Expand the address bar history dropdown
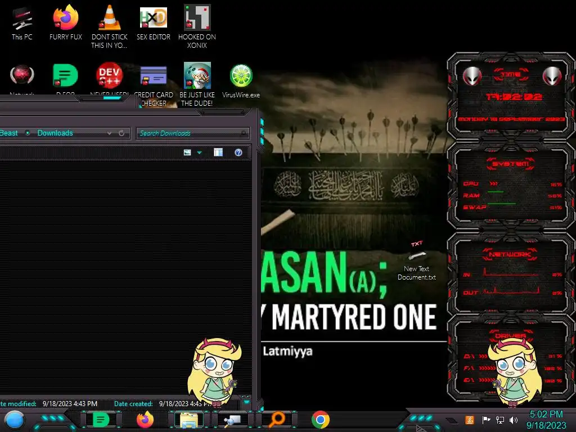Screen dimensions: 576x432 [109, 133]
